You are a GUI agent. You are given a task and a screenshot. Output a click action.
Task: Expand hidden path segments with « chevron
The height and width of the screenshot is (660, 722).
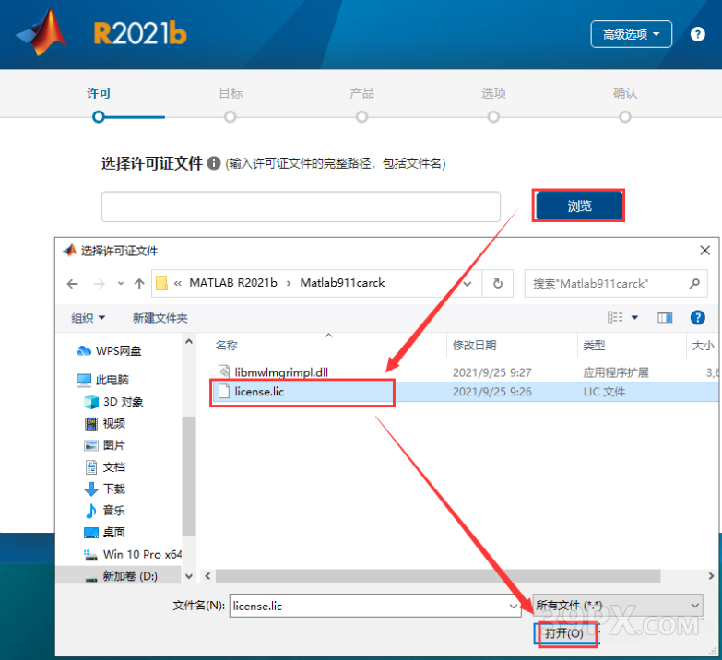178,284
